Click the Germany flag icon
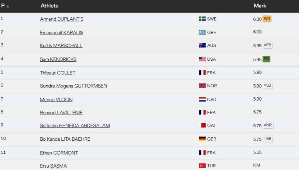This screenshot has width=299, height=170. coord(202,139)
